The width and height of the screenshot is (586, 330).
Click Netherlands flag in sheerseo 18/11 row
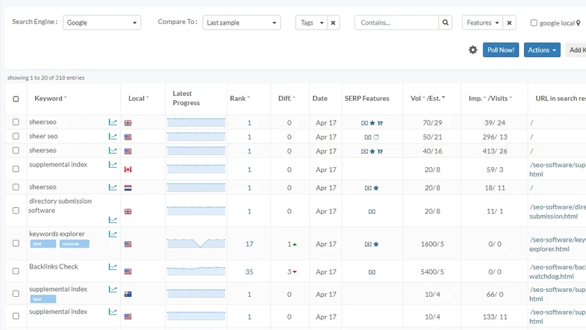click(x=127, y=188)
